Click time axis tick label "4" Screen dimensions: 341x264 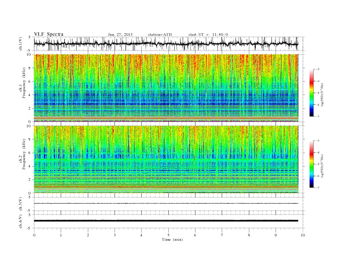[x=142, y=235]
